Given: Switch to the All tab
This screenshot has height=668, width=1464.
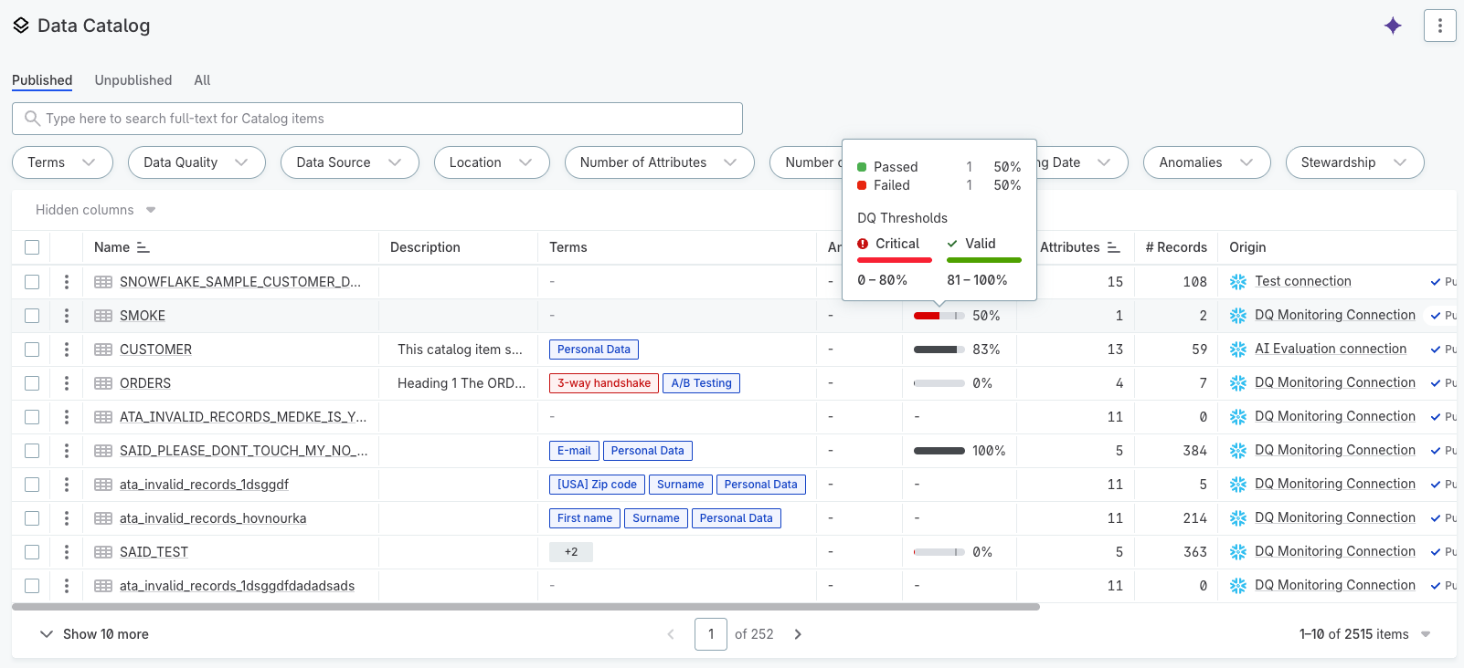Looking at the screenshot, I should pos(202,80).
